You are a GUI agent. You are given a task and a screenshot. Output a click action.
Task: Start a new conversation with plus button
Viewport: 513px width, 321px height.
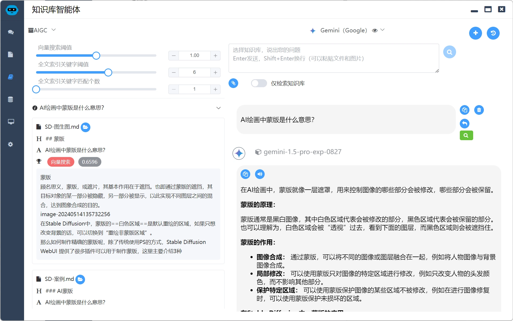pos(475,33)
